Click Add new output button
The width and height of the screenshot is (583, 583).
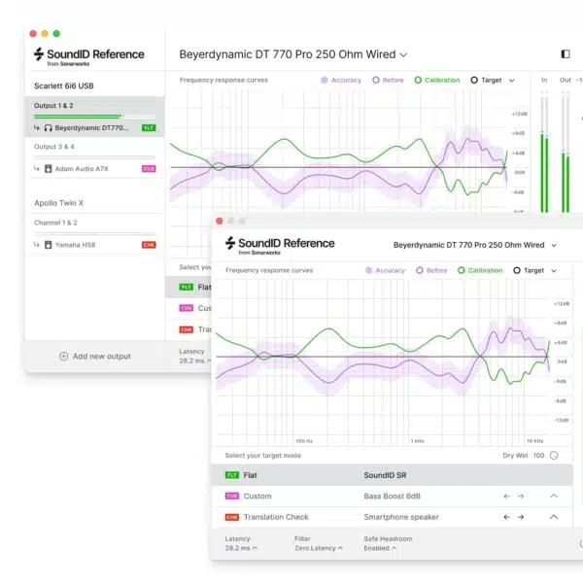pos(95,357)
